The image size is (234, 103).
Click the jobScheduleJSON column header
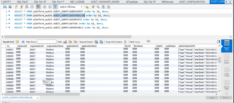[197, 46]
